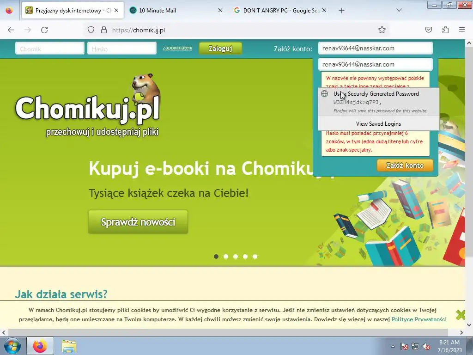Open the Extensions puzzle icon

(x=445, y=30)
